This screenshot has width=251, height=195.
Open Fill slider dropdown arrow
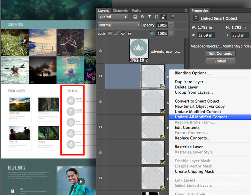(171, 33)
